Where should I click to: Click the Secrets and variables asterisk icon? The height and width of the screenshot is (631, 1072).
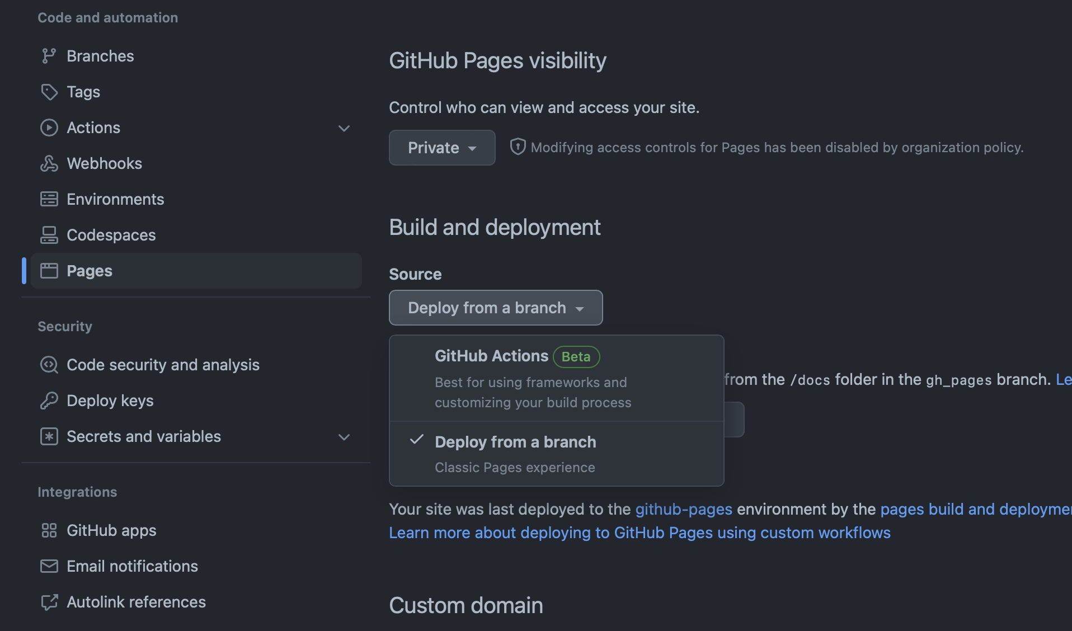pos(49,436)
